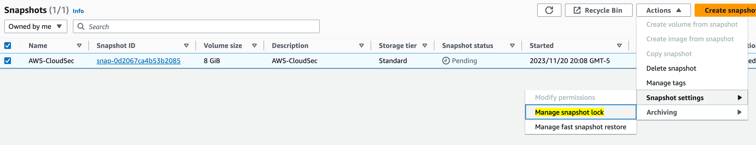Click the search magnifier icon

click(x=81, y=26)
